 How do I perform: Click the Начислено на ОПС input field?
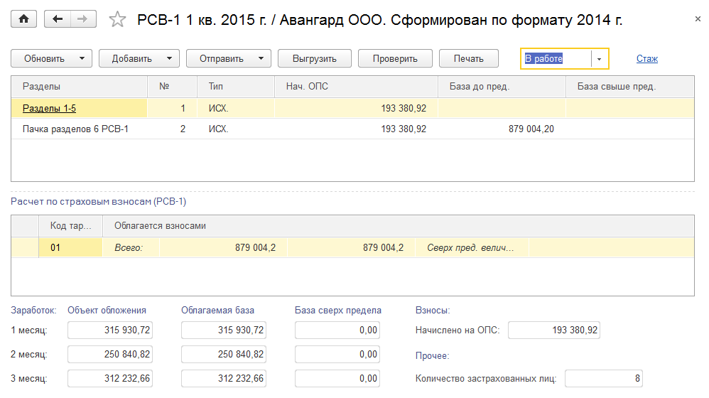click(554, 330)
